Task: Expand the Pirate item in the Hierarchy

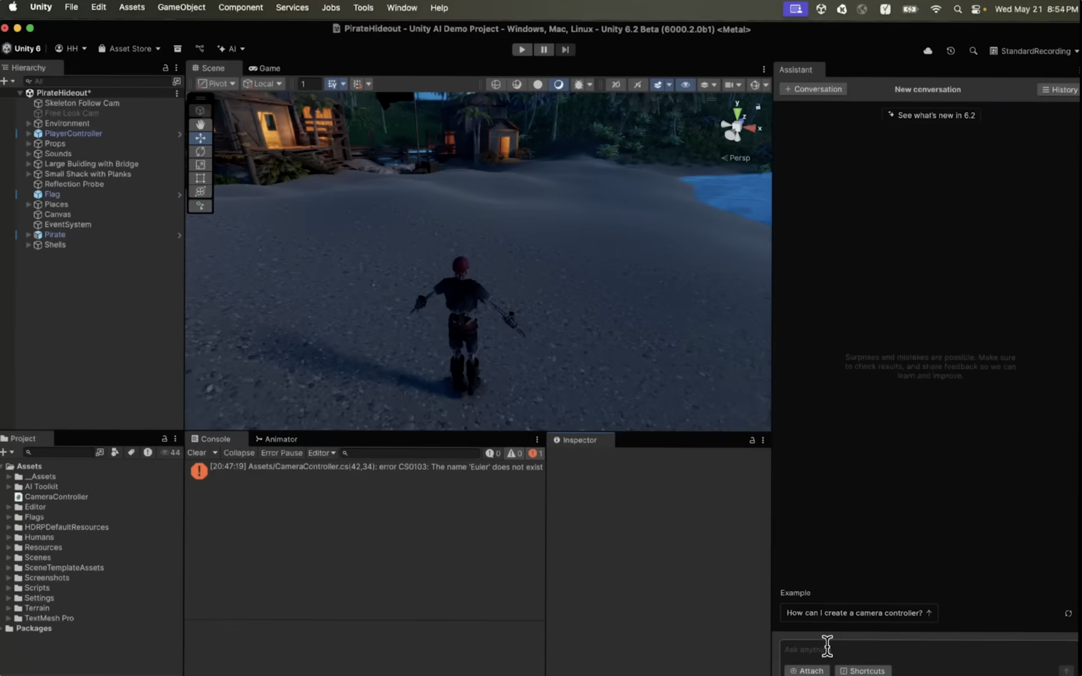Action: 29,235
